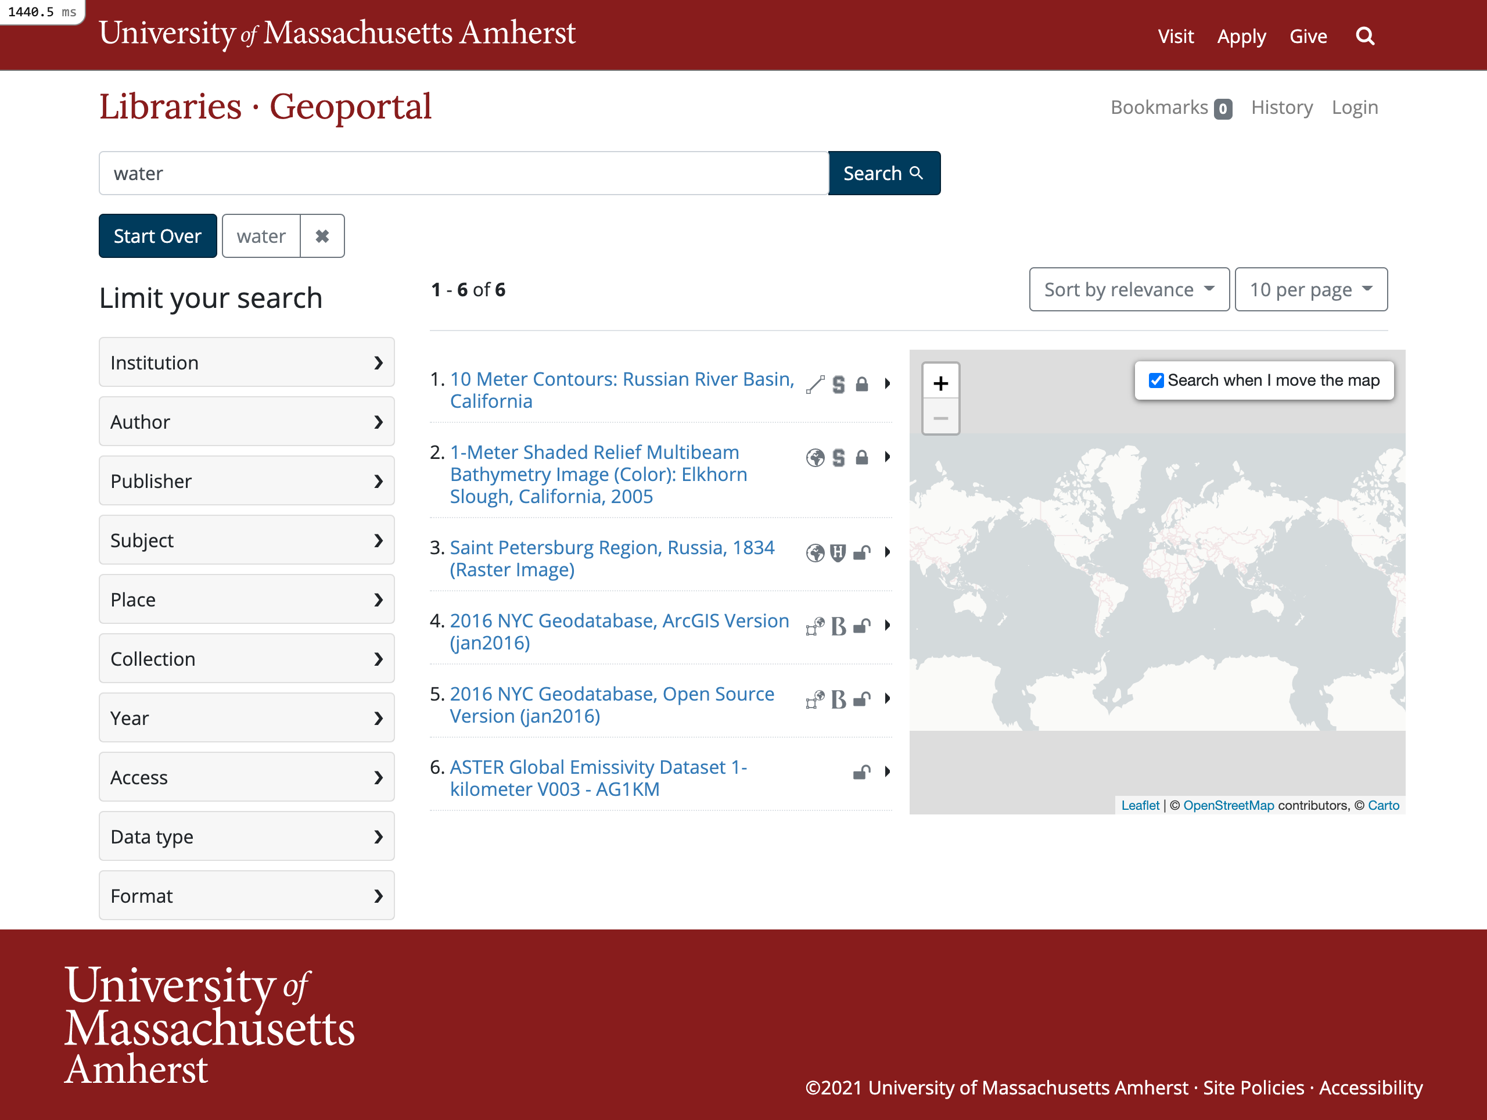The image size is (1487, 1120).
Task: Open the OpenStreetMap attribution link
Action: point(1228,805)
